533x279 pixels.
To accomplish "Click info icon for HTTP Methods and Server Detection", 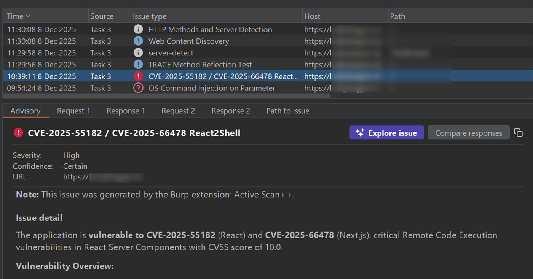I will pos(138,29).
